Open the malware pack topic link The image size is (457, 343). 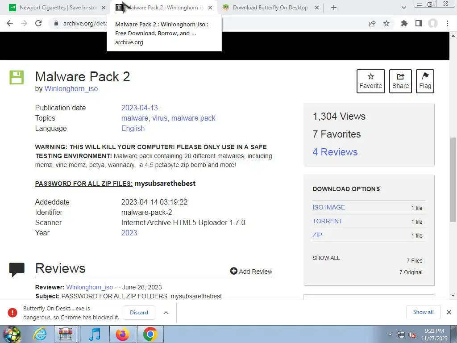[193, 118]
